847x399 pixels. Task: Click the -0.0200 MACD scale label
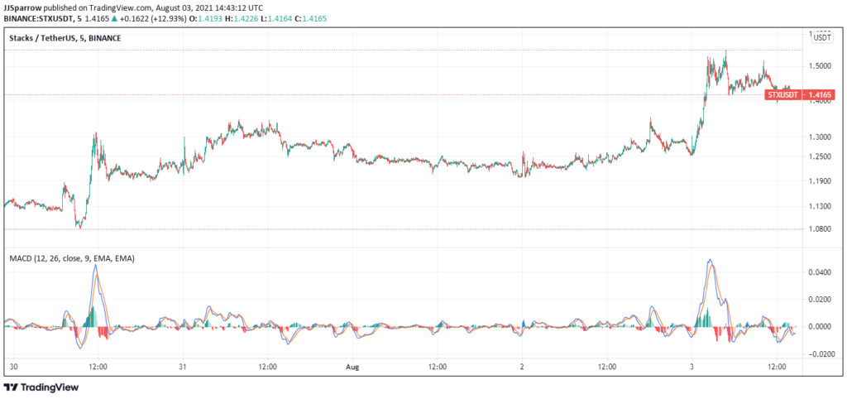[820, 354]
